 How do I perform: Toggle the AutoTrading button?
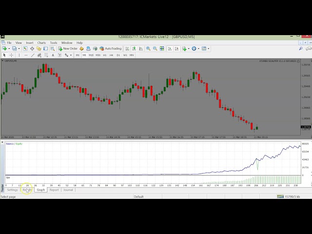[111, 49]
